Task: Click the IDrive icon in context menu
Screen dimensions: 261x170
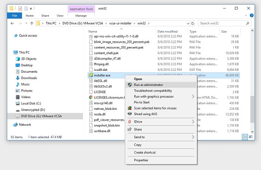Action: click(129, 122)
